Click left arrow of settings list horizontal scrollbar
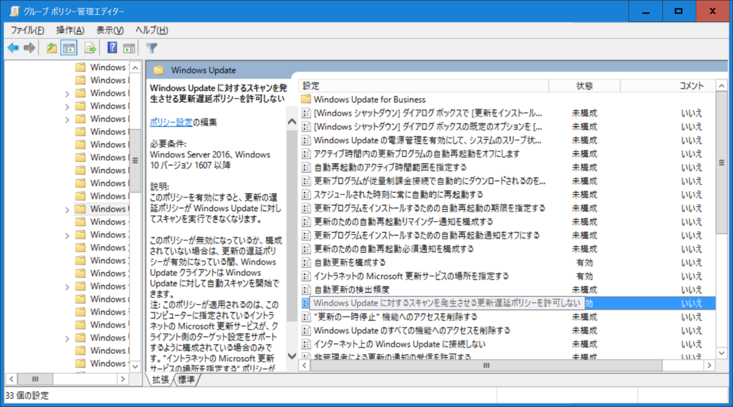 305,366
